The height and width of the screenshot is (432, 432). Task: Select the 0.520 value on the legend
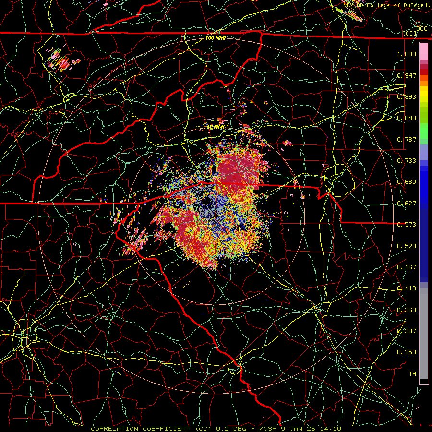pos(407,246)
